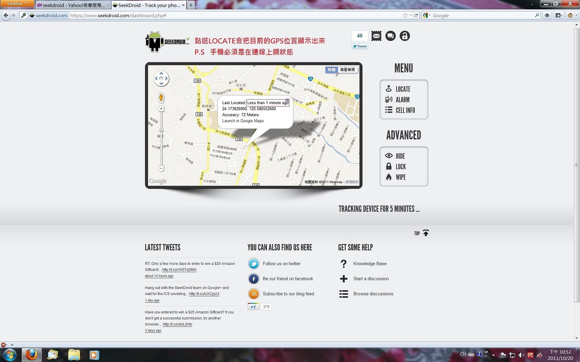580x362 pixels.
Task: Click the envelope mail icon in header
Action: click(x=376, y=36)
